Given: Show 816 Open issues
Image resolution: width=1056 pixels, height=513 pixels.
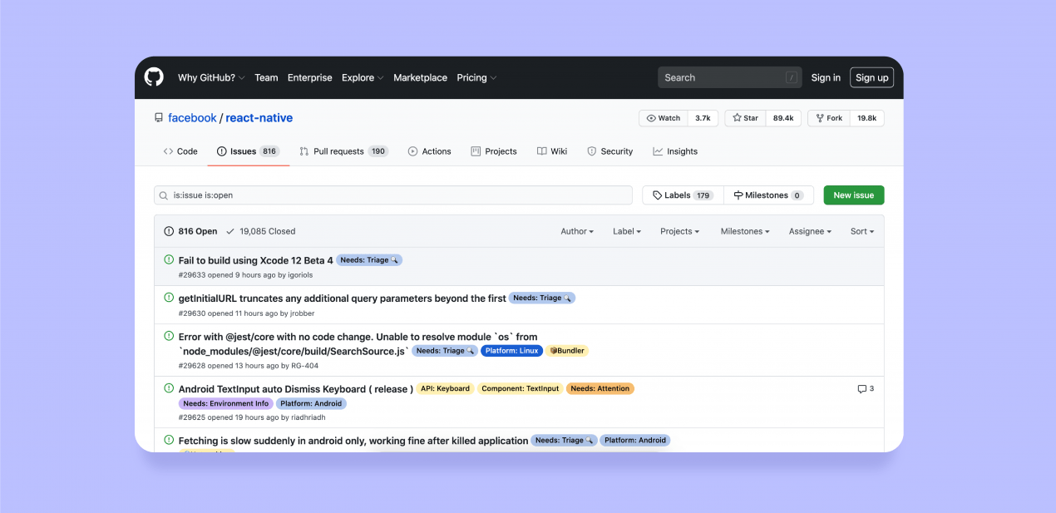Looking at the screenshot, I should [191, 231].
